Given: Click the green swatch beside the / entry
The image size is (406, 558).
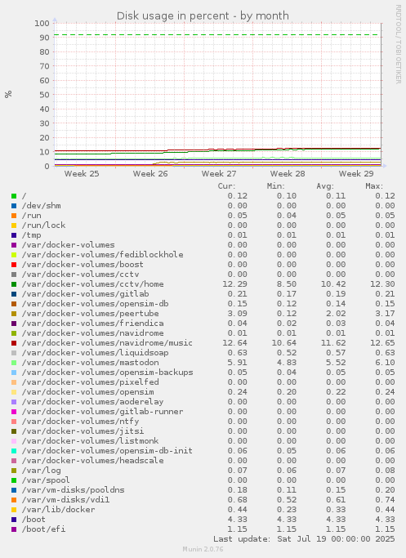Looking at the screenshot, I should pos(14,196).
